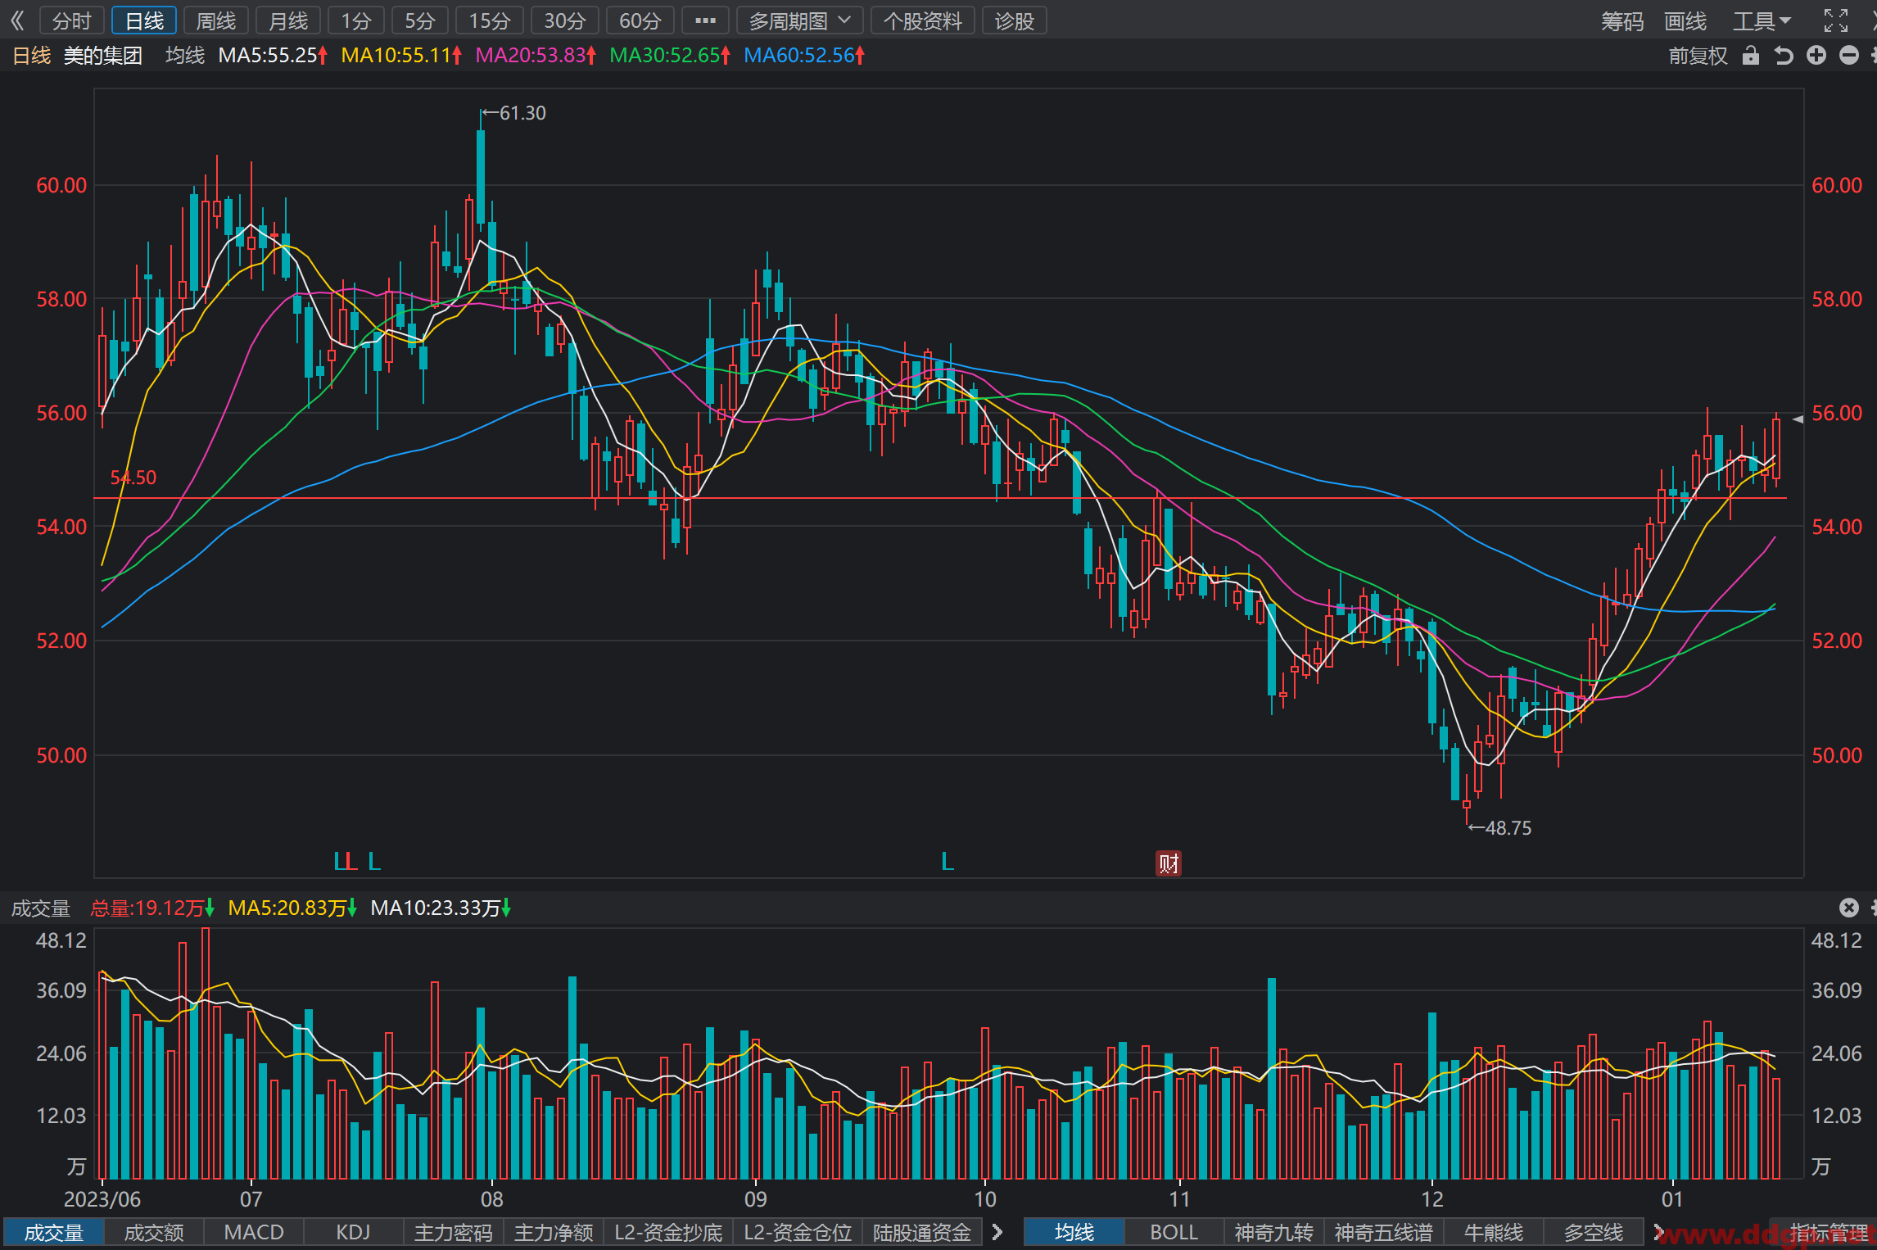Toggle the 筹码 chip distribution panel
This screenshot has width=1877, height=1250.
(x=1622, y=20)
